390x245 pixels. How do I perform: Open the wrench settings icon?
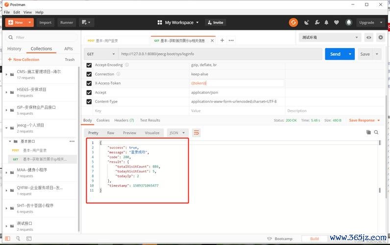[x=317, y=23]
